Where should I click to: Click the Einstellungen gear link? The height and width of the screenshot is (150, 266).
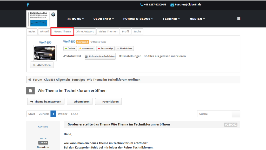pyautogui.click(x=130, y=56)
